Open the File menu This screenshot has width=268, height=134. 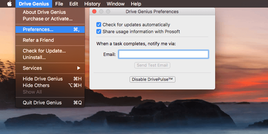pos(59,4)
